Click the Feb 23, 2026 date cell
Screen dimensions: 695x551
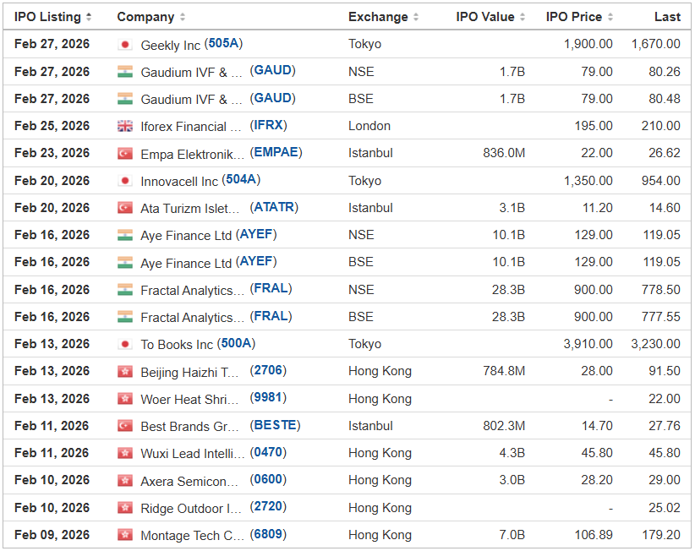(x=52, y=153)
